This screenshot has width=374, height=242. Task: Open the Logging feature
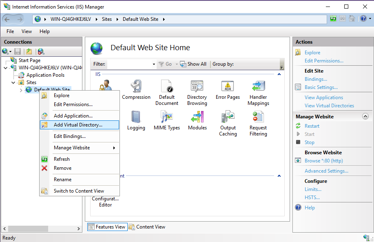[x=136, y=120]
